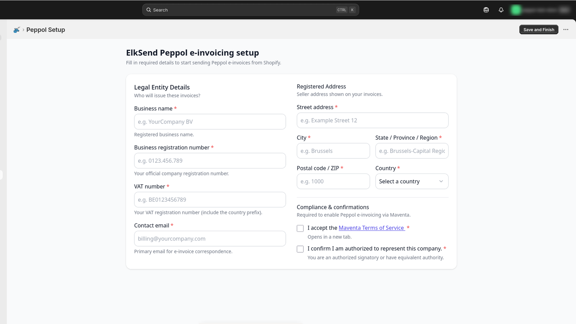Select the Business registration number field
576x324 pixels.
click(x=210, y=161)
